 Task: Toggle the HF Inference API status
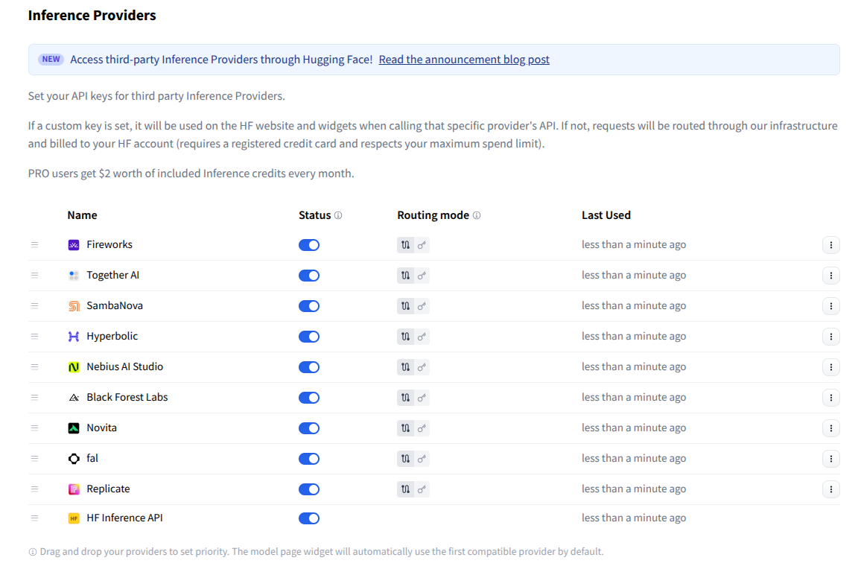tap(308, 518)
